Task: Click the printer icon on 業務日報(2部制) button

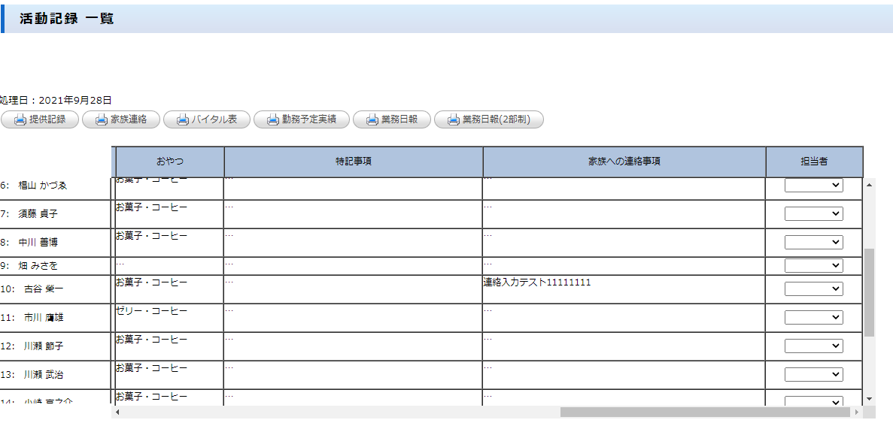Action: click(453, 120)
